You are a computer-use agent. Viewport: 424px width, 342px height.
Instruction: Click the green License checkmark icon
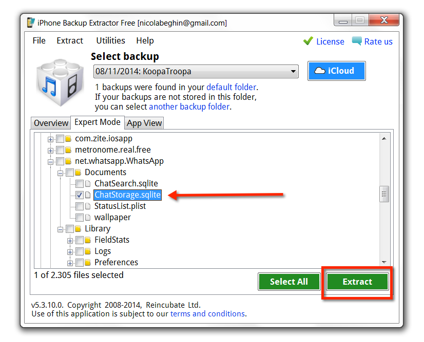coord(308,41)
